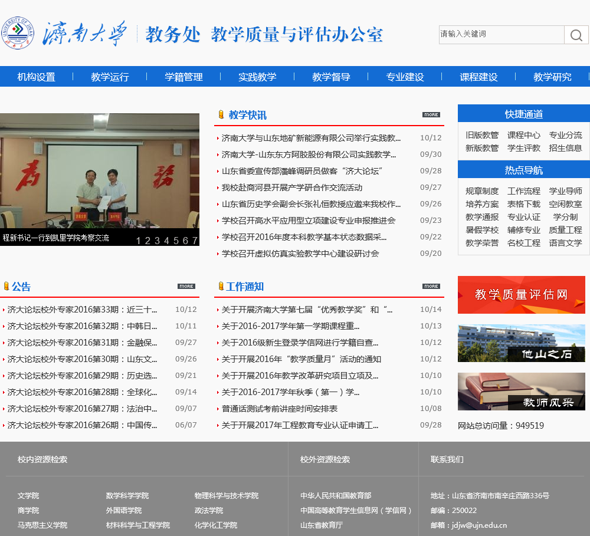Open 新版教管 quick link

point(482,148)
